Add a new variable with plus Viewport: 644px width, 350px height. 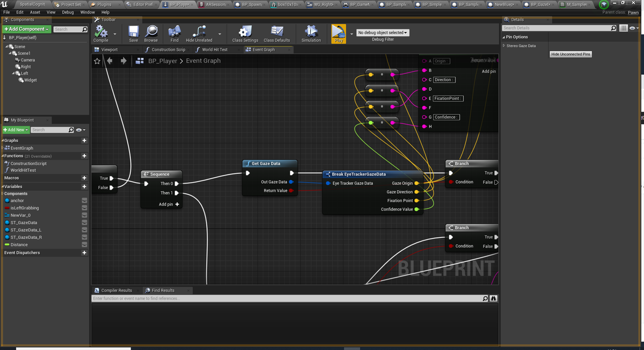(84, 186)
